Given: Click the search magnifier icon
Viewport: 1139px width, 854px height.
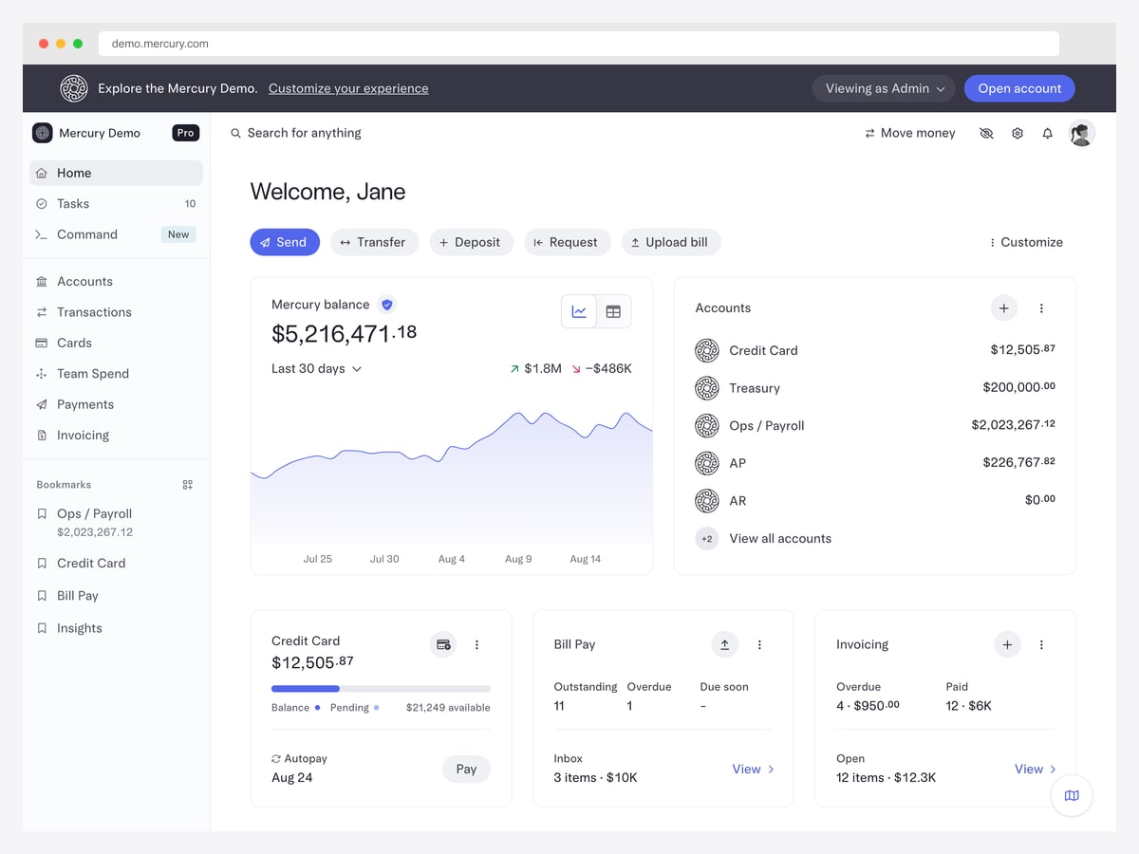Looking at the screenshot, I should click(236, 134).
